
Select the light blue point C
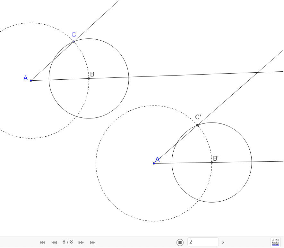[x=74, y=42]
